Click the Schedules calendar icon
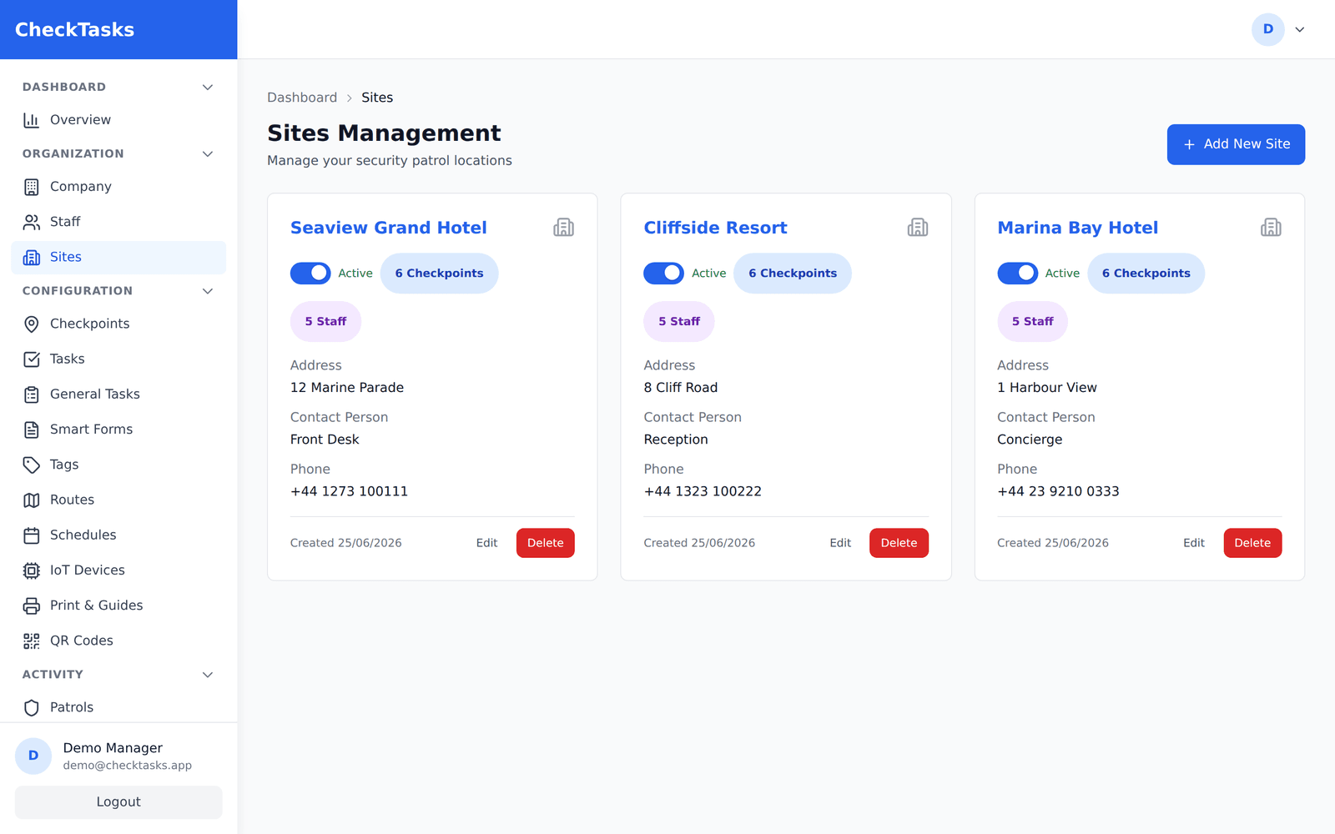 pos(32,535)
